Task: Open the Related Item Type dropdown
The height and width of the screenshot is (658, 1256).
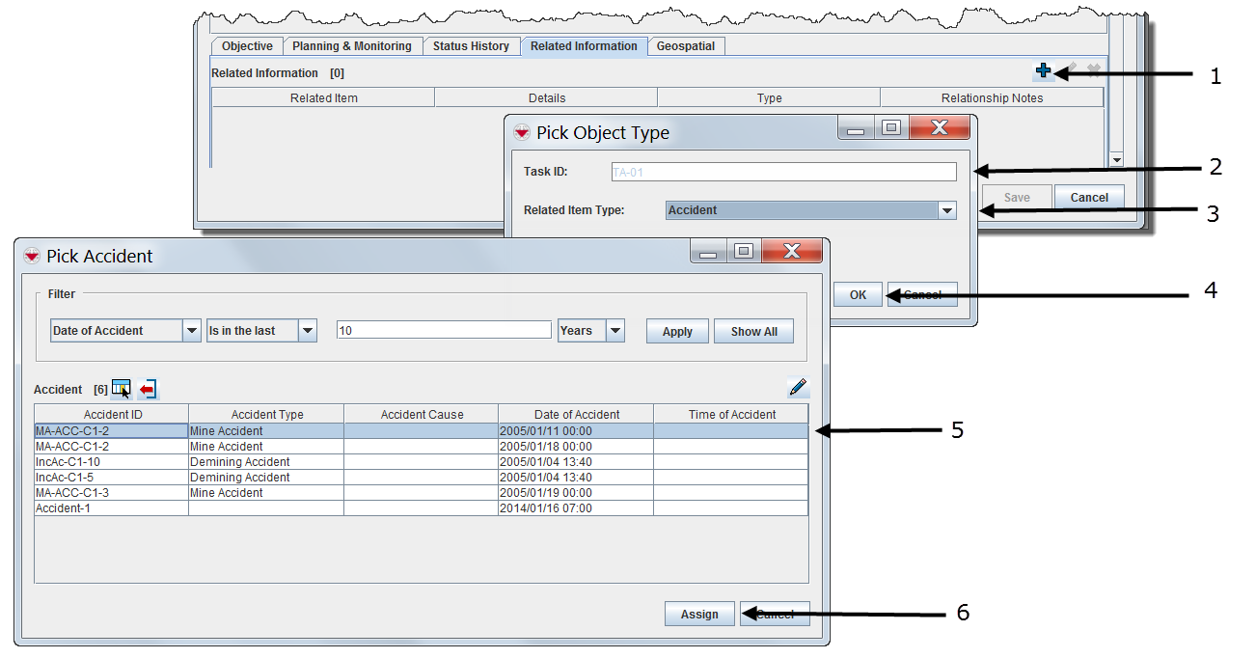Action: [x=946, y=210]
